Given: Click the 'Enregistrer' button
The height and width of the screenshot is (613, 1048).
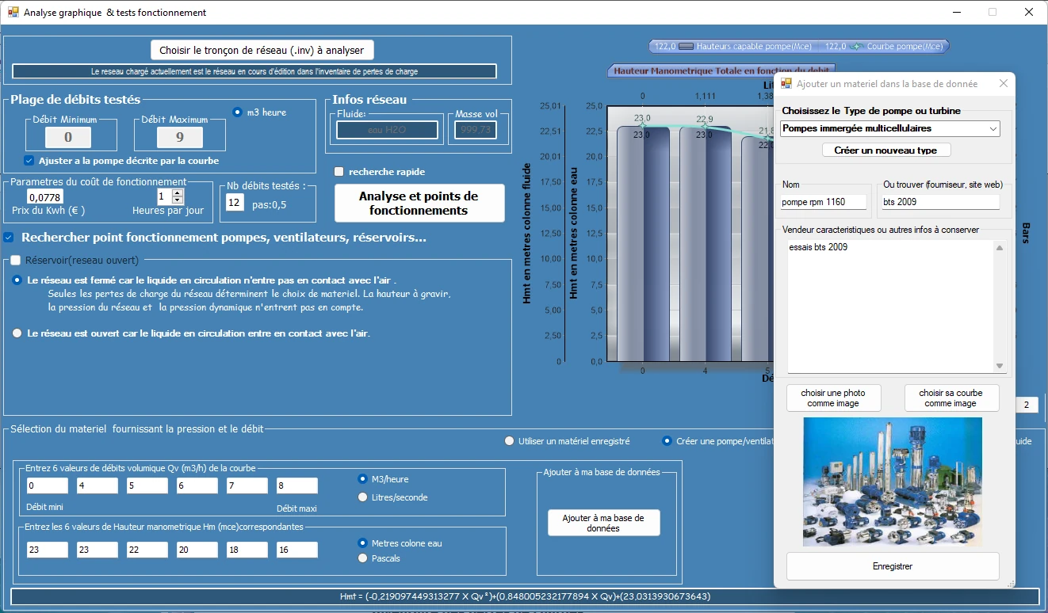Looking at the screenshot, I should point(893,566).
